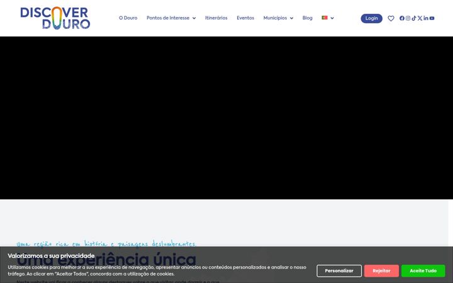Open the Instagram profile icon
The width and height of the screenshot is (453, 283).
click(408, 18)
